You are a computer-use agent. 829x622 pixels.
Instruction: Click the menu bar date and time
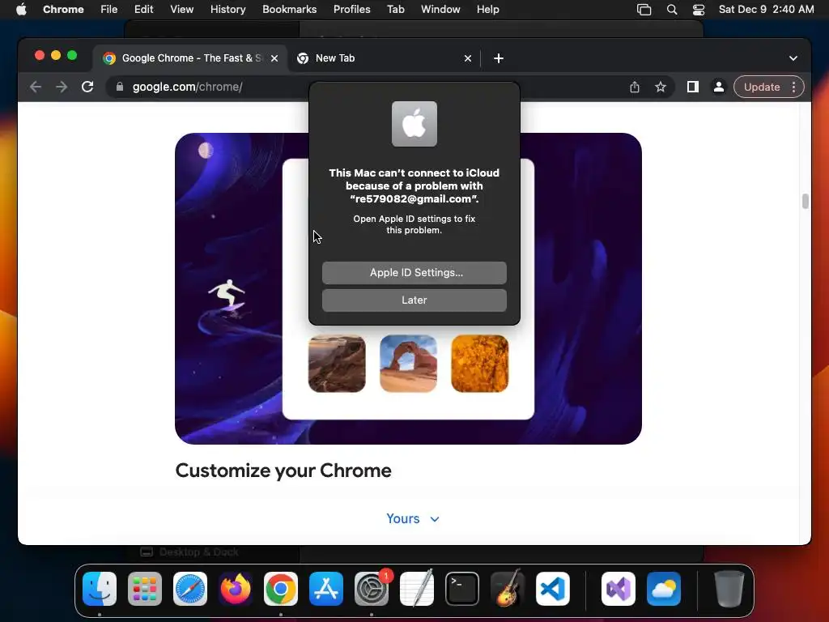coord(766,10)
